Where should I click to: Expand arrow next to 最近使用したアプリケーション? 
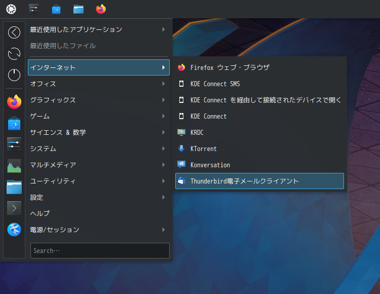click(x=164, y=29)
